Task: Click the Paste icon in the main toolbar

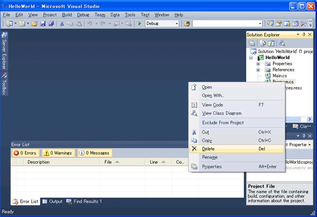Action: (x=79, y=24)
